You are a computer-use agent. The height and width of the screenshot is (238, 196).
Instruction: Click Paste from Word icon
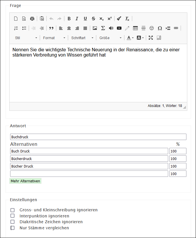[42, 19]
